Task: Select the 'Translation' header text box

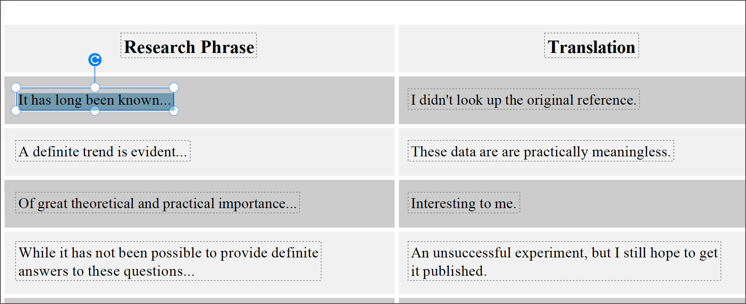Action: 591,47
